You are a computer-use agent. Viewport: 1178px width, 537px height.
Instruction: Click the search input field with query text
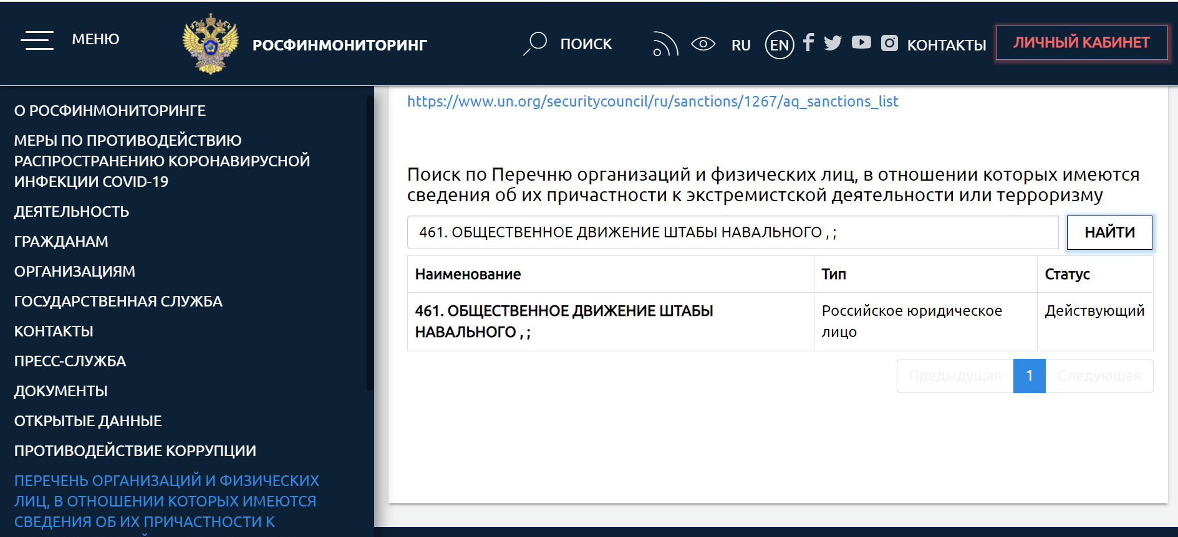click(733, 232)
